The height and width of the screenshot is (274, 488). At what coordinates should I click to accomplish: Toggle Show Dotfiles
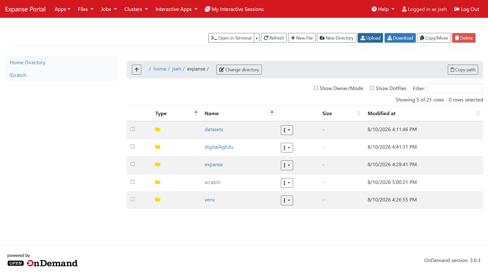[x=372, y=88]
